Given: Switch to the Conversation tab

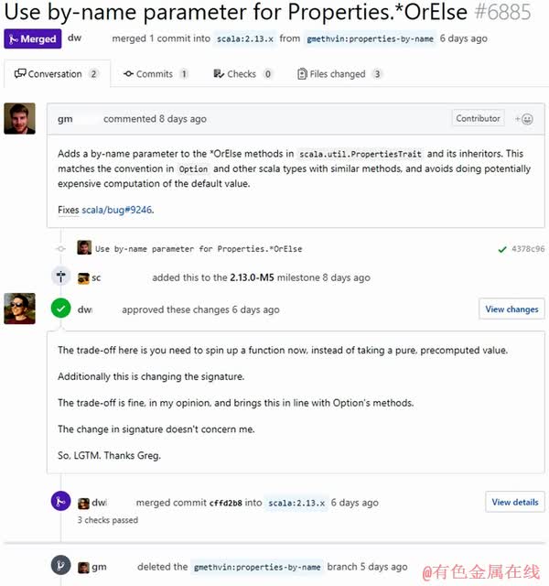Looking at the screenshot, I should point(57,74).
